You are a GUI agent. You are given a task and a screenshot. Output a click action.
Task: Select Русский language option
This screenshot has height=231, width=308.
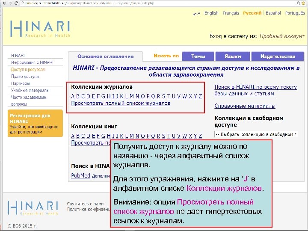252,13
